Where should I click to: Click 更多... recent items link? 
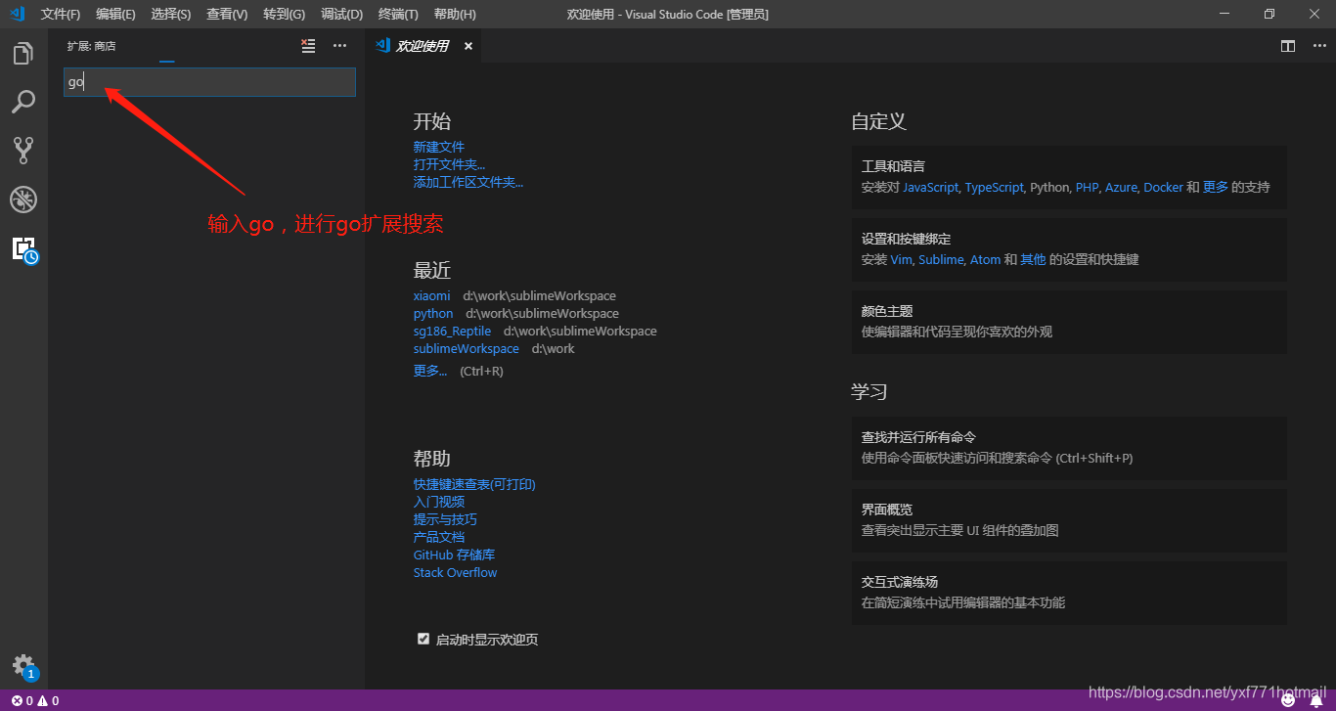[430, 371]
